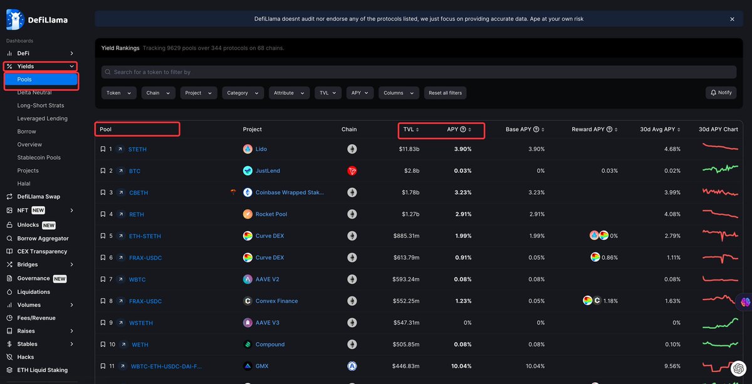This screenshot has width=752, height=384.
Task: Click the Compound project icon
Action: tap(248, 345)
